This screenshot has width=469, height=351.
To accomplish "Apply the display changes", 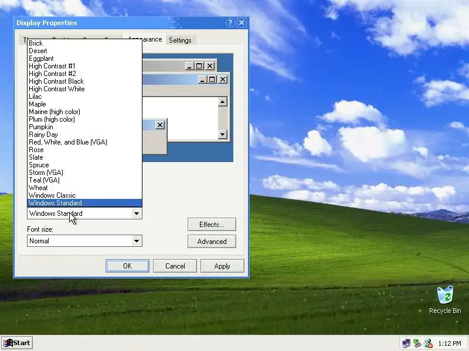I will 222,266.
